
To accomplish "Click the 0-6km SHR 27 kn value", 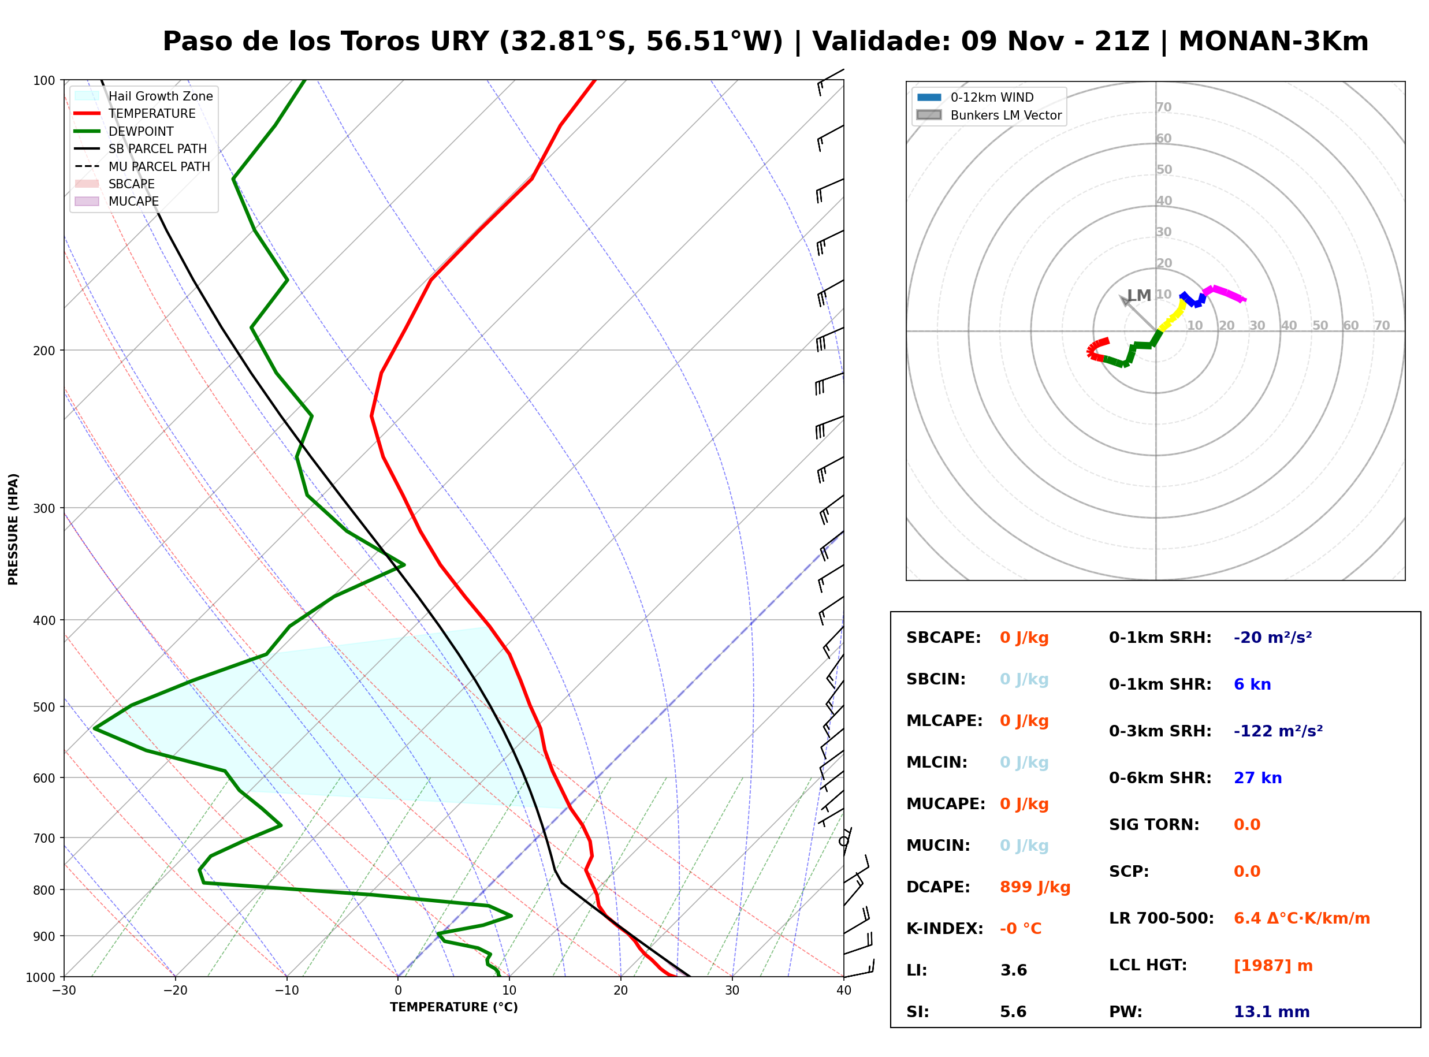I will click(x=1257, y=778).
